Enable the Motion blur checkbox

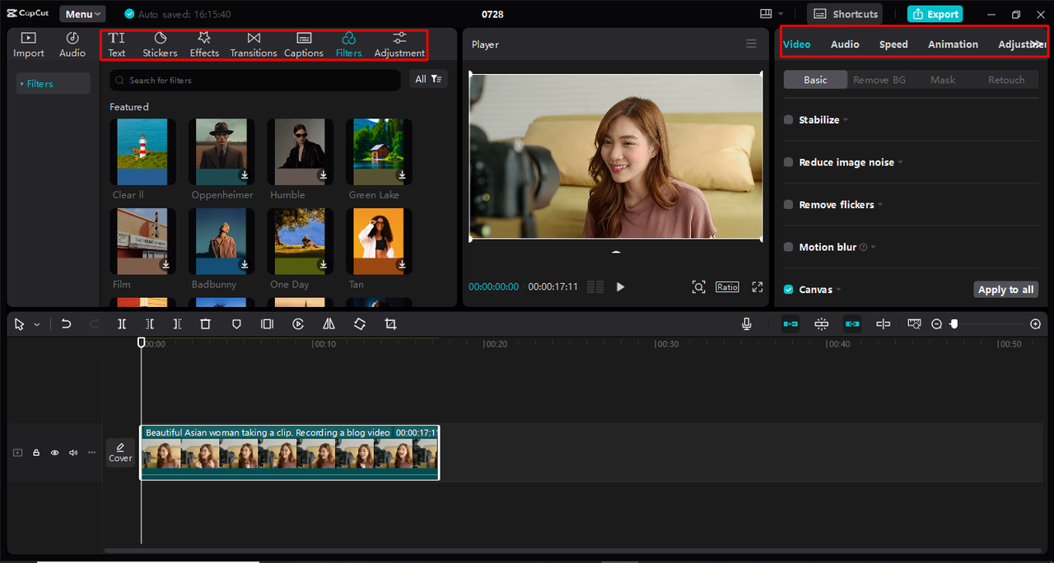point(788,247)
